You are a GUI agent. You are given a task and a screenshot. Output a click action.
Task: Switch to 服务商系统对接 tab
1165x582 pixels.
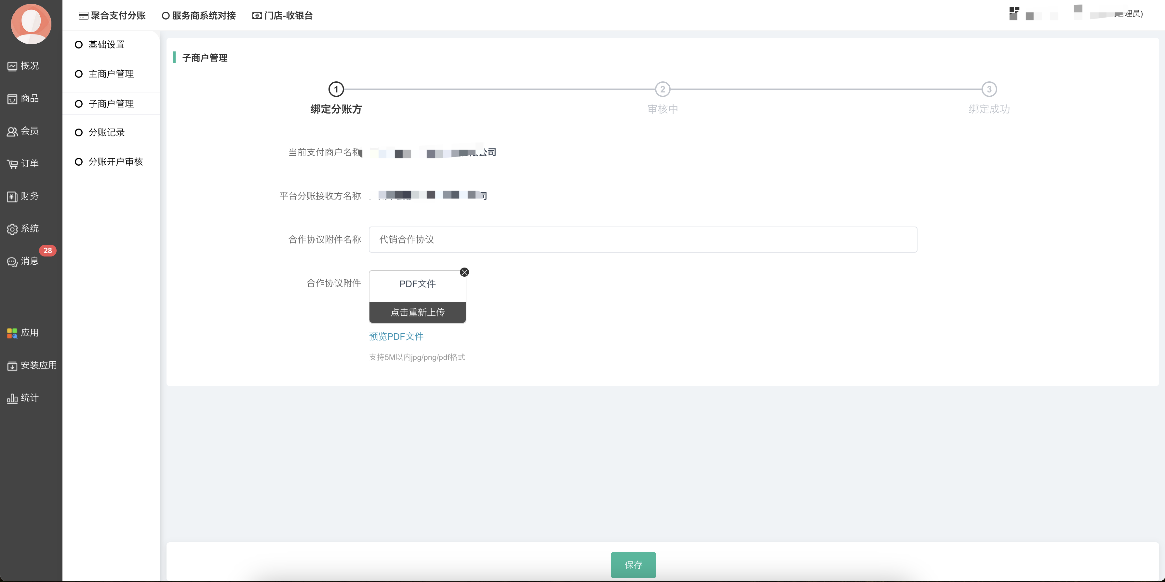coord(199,15)
